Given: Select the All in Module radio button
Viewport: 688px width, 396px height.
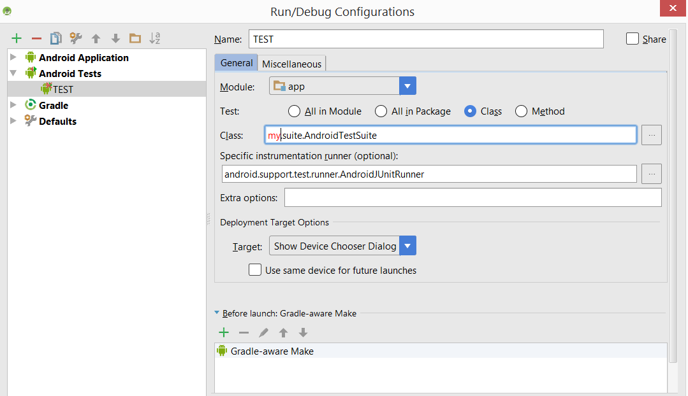Looking at the screenshot, I should pyautogui.click(x=294, y=111).
